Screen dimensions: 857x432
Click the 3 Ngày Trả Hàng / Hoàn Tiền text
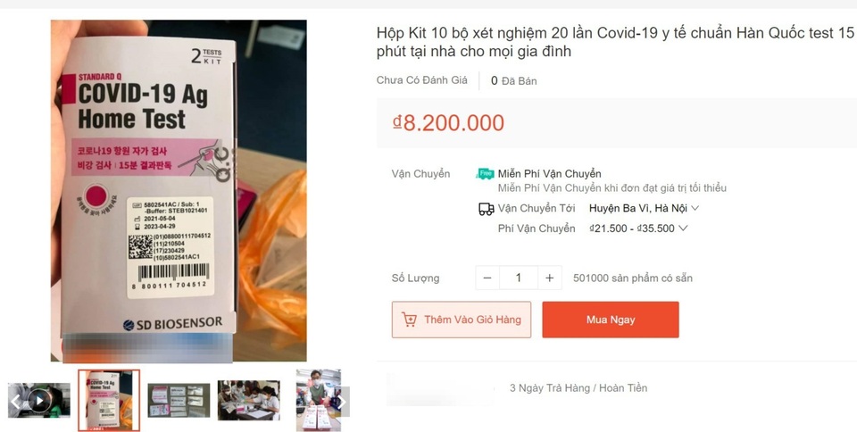coord(578,388)
